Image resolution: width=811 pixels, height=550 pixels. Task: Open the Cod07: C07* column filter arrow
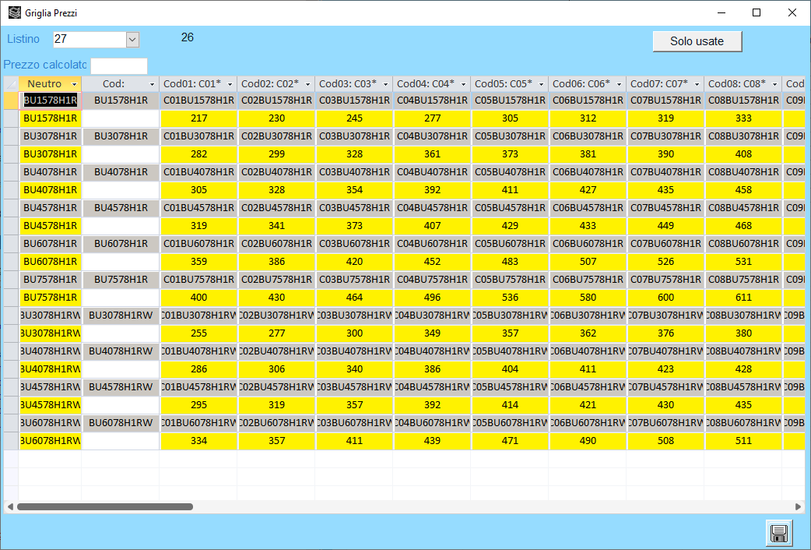(x=697, y=84)
